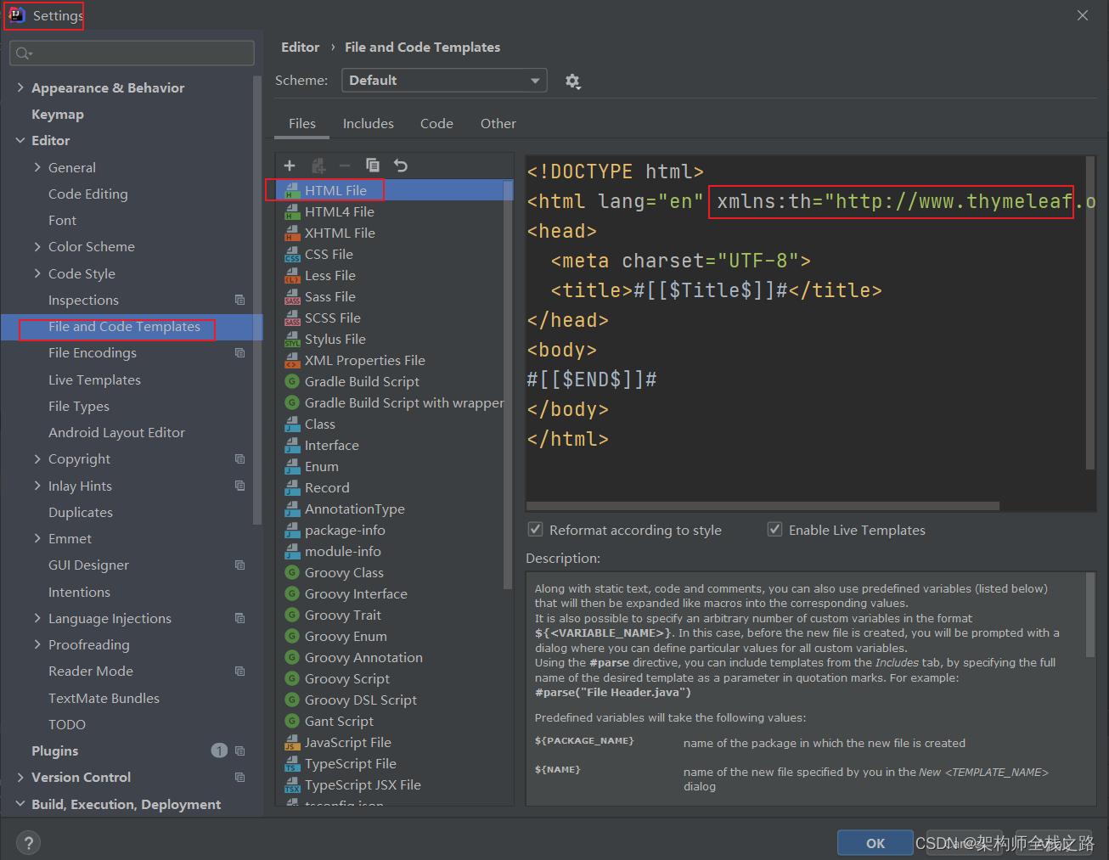Expand the Version Control section

pos(20,777)
